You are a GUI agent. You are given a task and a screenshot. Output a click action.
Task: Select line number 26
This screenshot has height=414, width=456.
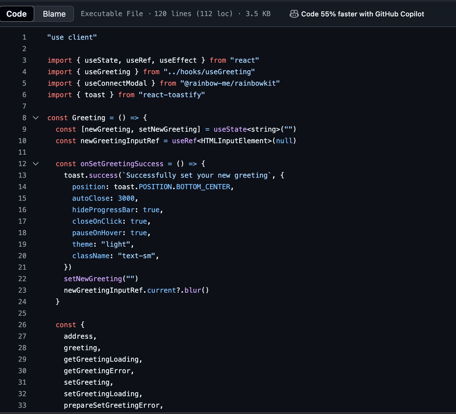pos(22,325)
